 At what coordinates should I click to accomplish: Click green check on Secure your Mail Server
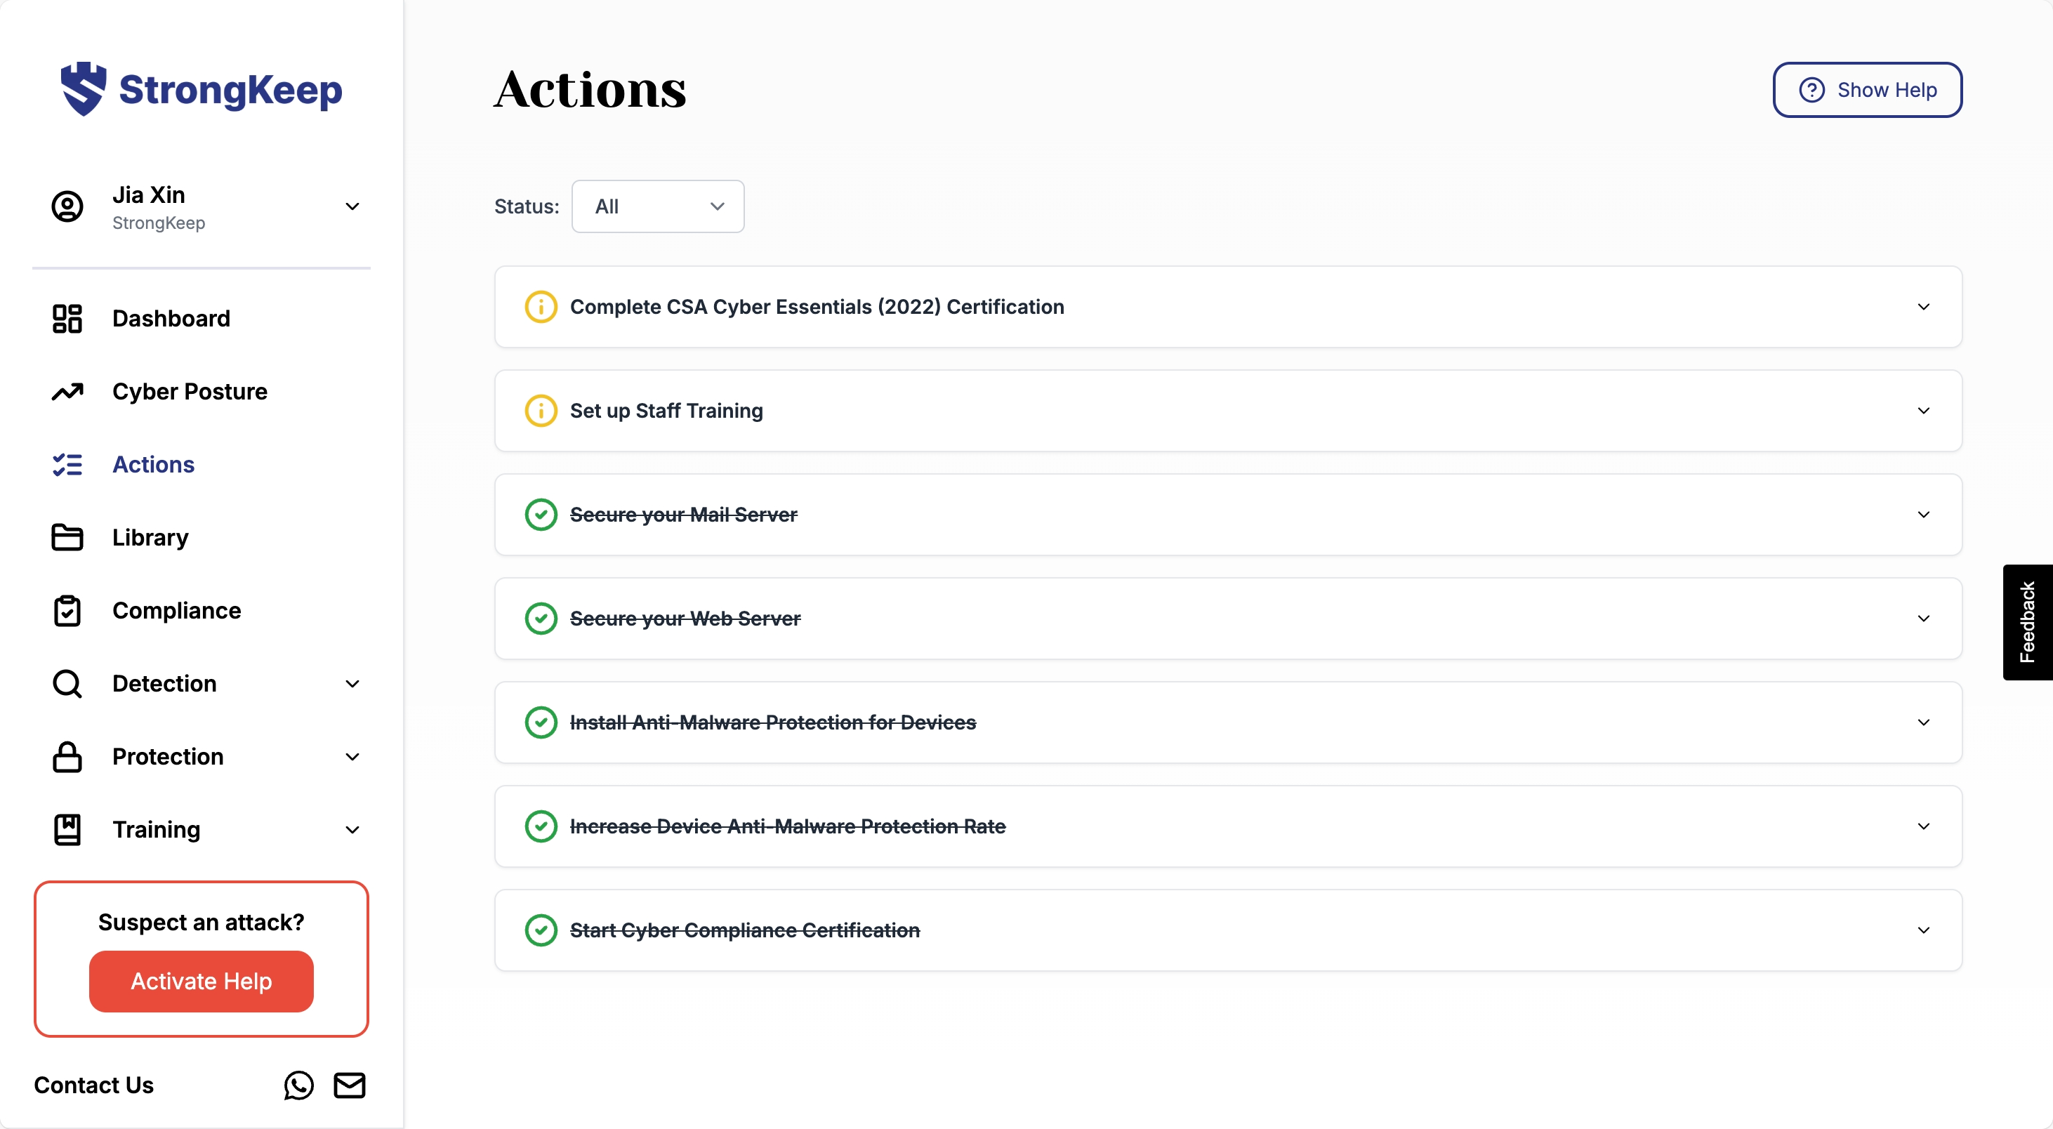[x=541, y=515]
